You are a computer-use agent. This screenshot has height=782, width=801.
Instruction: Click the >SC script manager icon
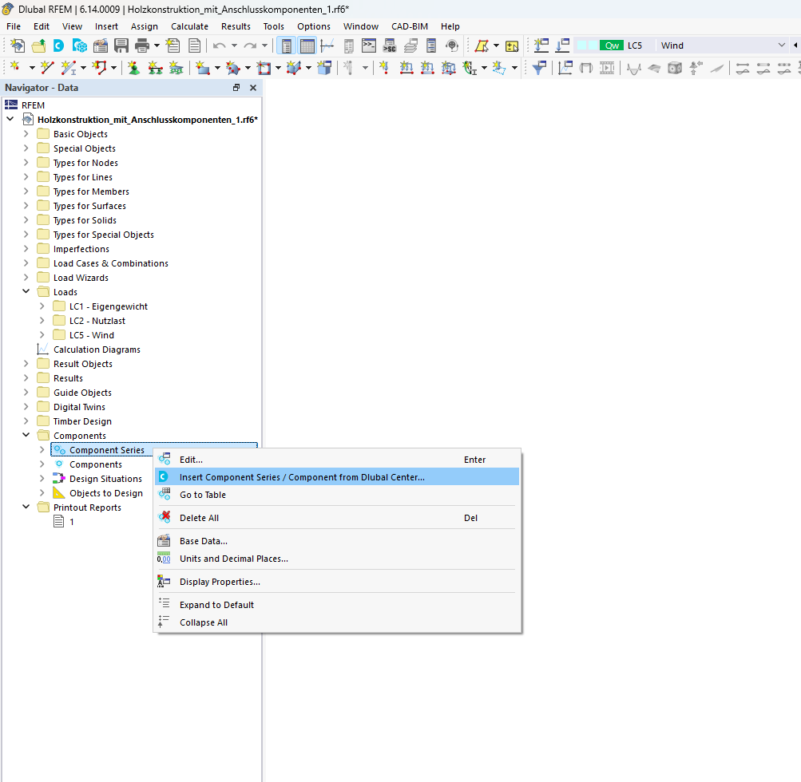point(390,46)
